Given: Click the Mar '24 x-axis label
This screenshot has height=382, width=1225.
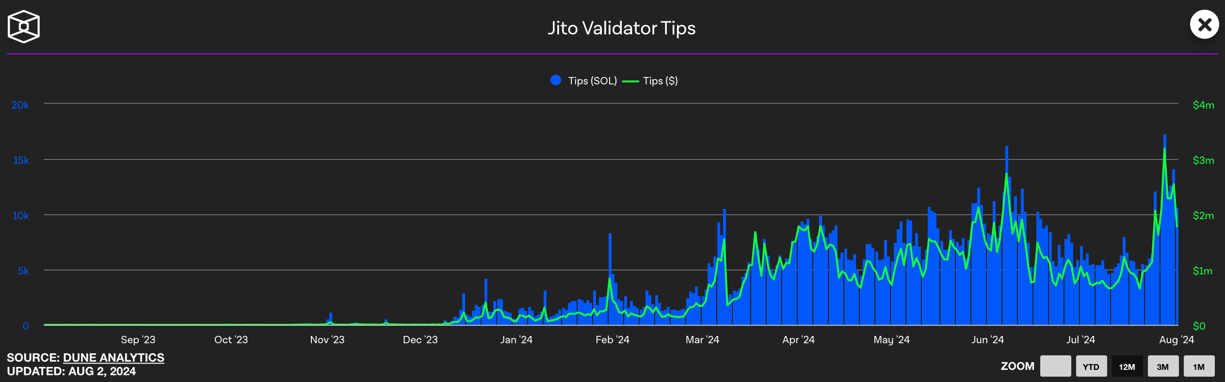Looking at the screenshot, I should coord(702,340).
